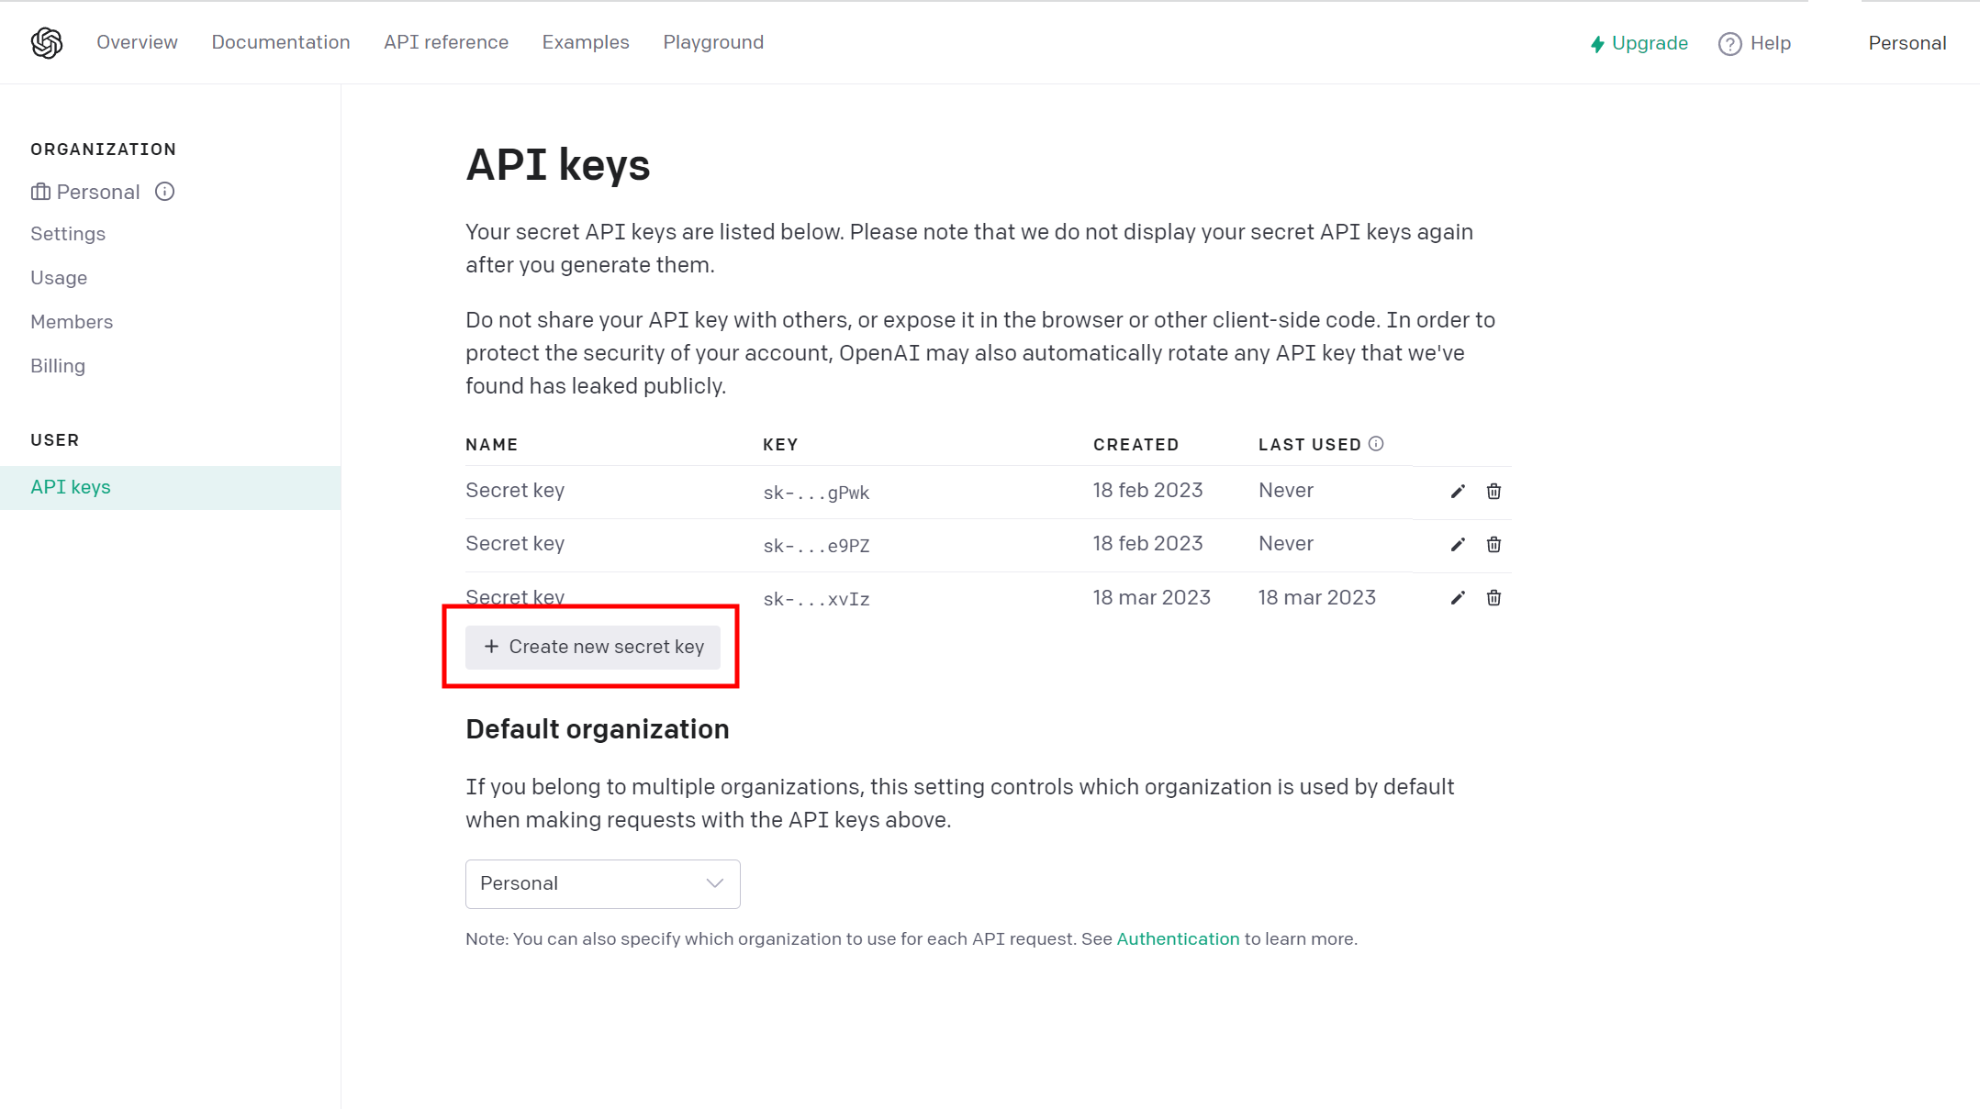
Task: Open the Documentation page
Action: tap(281, 42)
